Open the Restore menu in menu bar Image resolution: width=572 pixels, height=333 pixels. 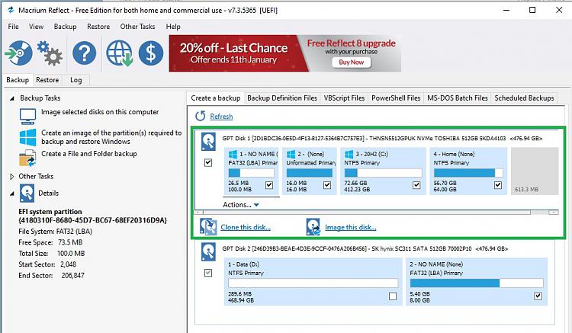coord(98,27)
